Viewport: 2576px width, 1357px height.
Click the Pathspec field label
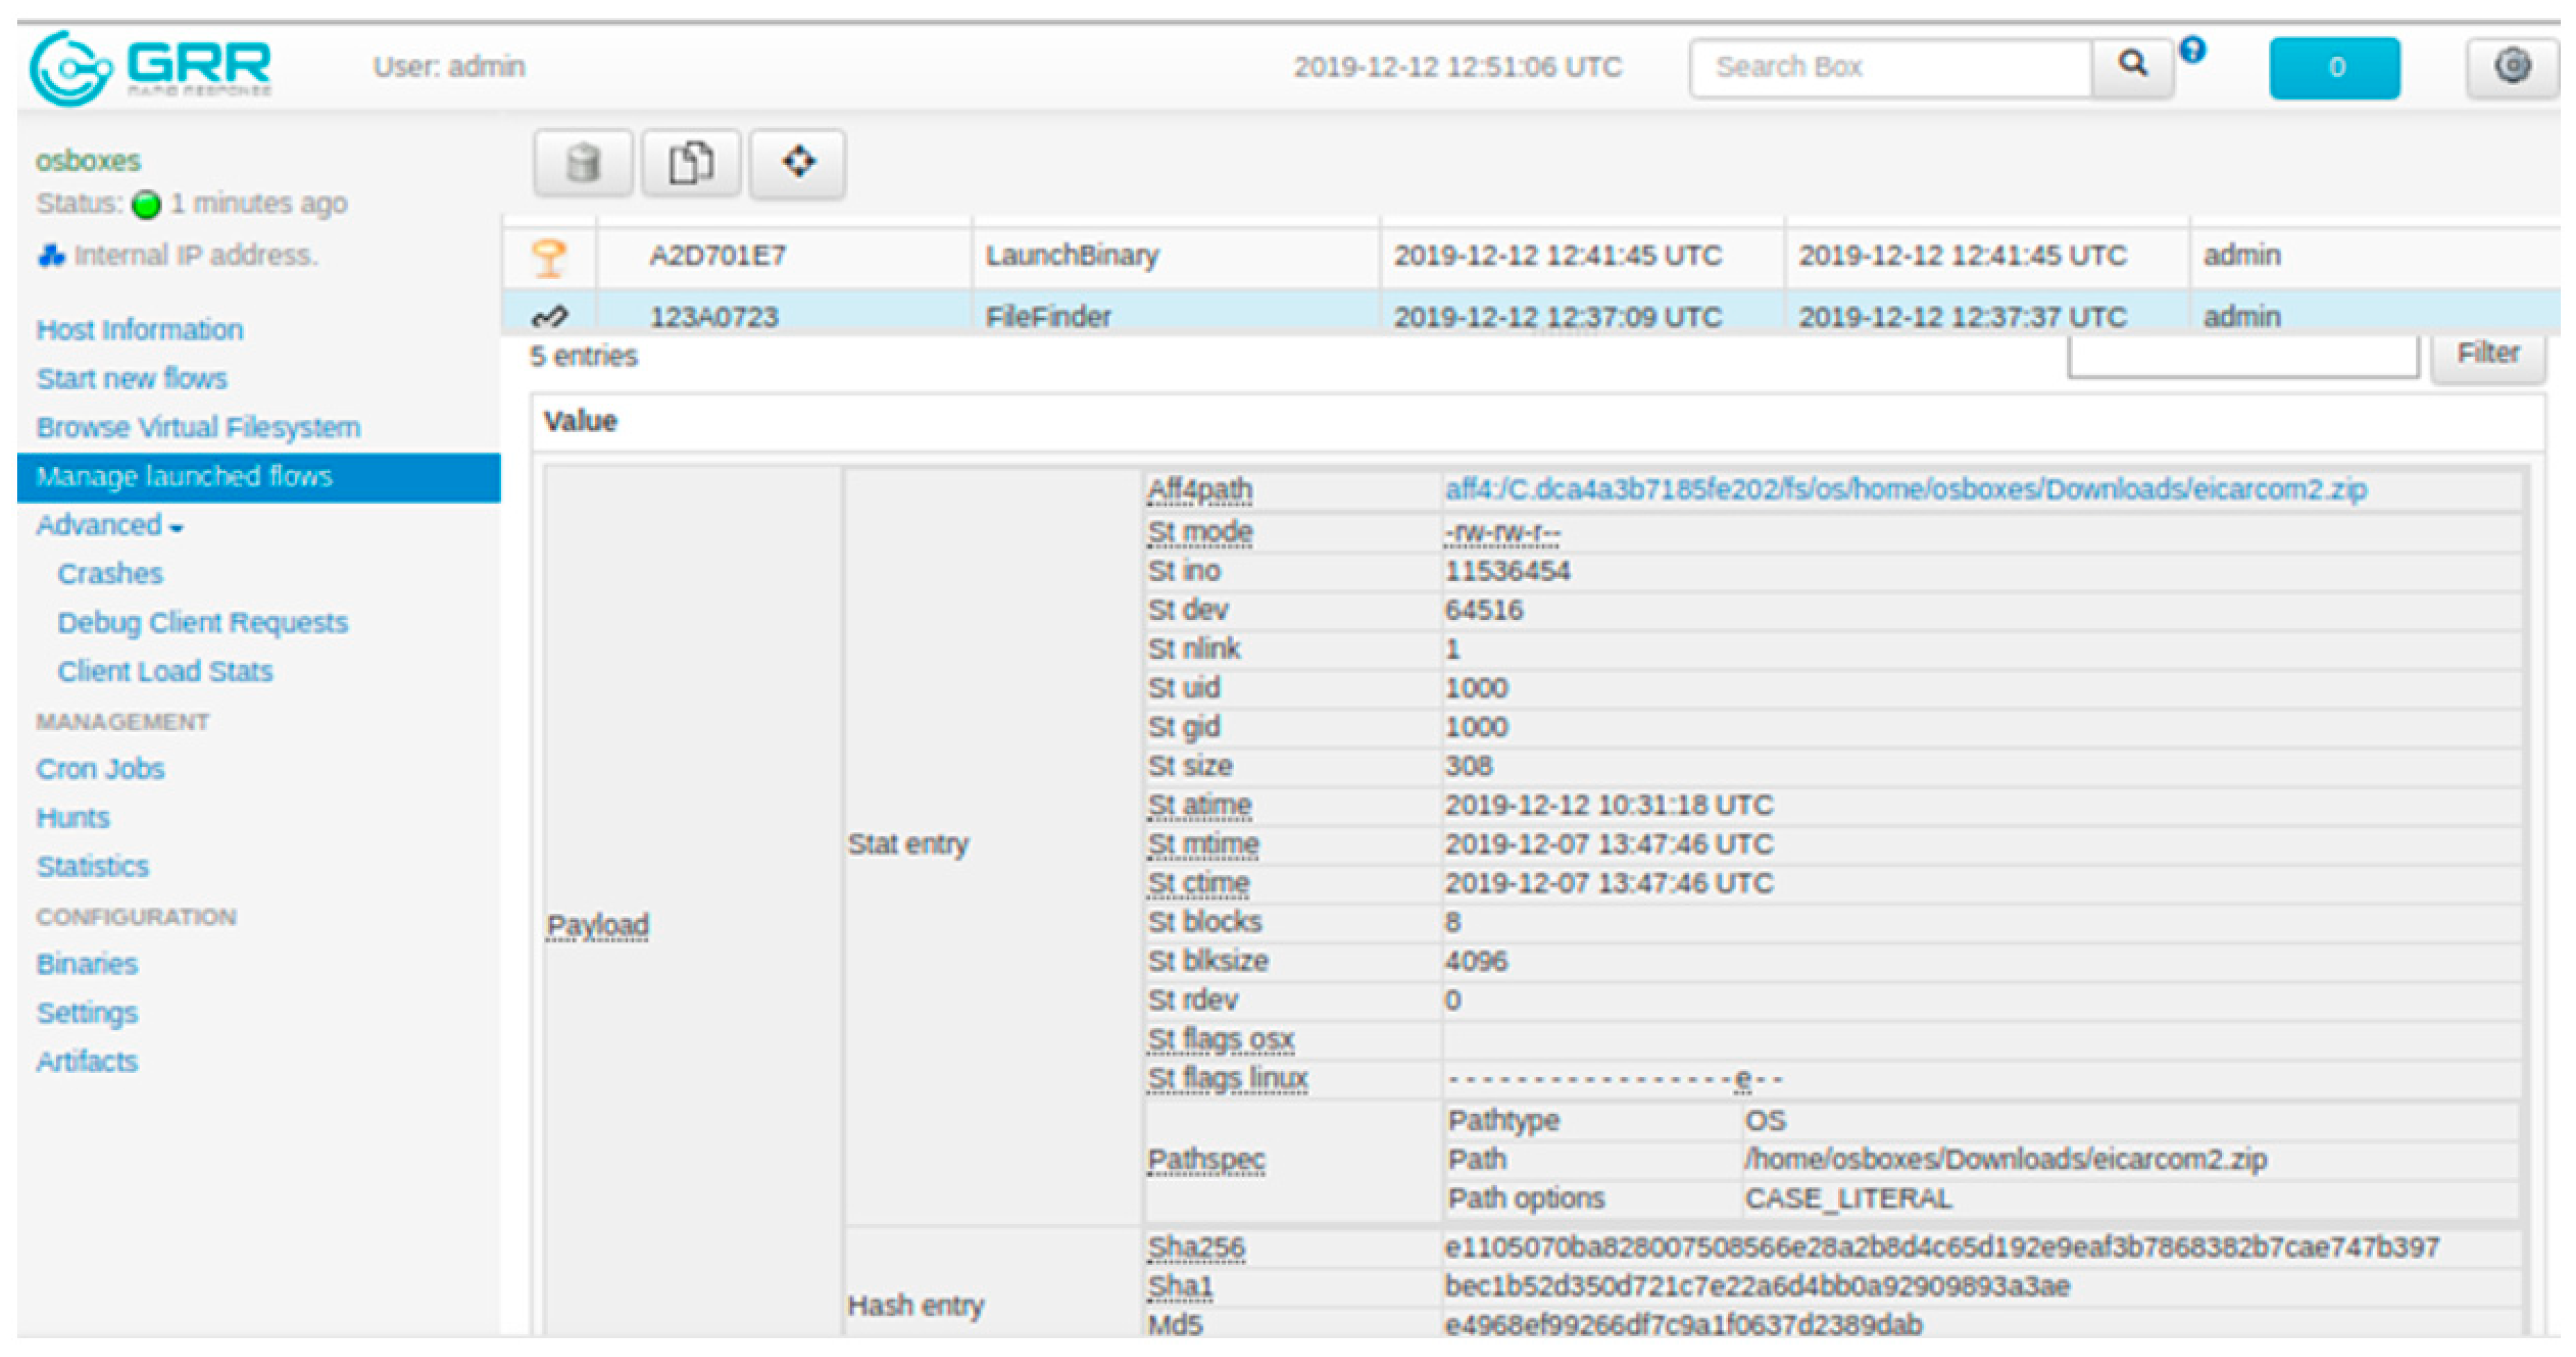click(x=1206, y=1161)
